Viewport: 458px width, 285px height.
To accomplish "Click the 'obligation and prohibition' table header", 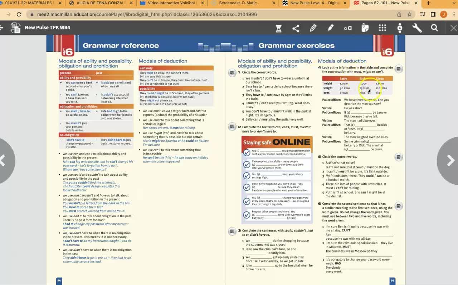I will point(96,106).
